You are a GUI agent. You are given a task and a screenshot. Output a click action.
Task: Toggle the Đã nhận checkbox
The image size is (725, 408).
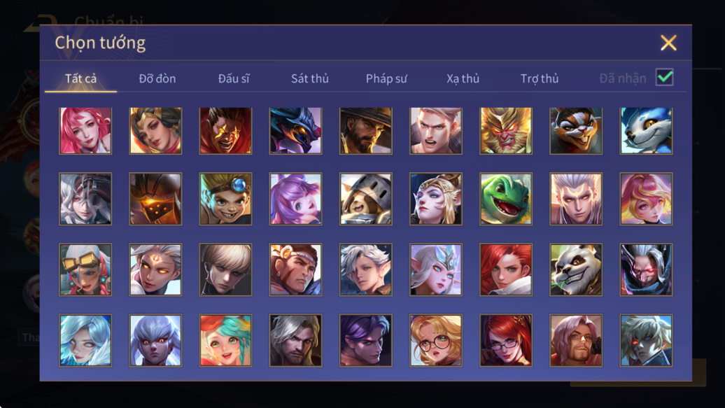[x=664, y=77]
